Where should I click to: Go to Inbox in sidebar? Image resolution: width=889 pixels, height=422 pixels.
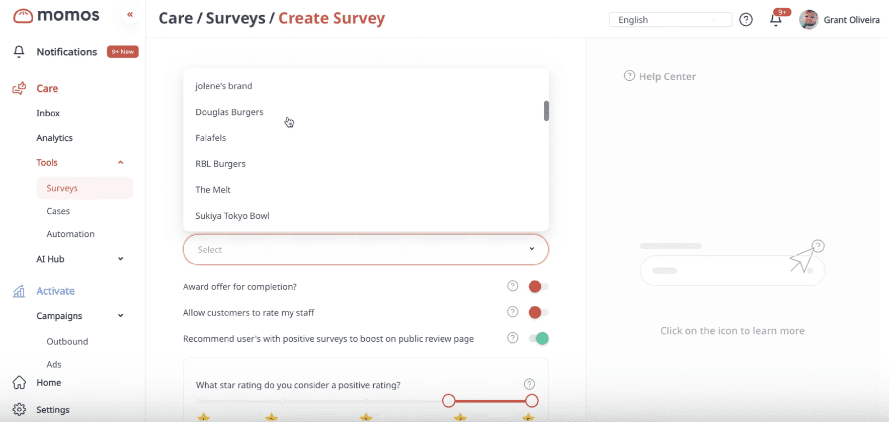coord(48,113)
